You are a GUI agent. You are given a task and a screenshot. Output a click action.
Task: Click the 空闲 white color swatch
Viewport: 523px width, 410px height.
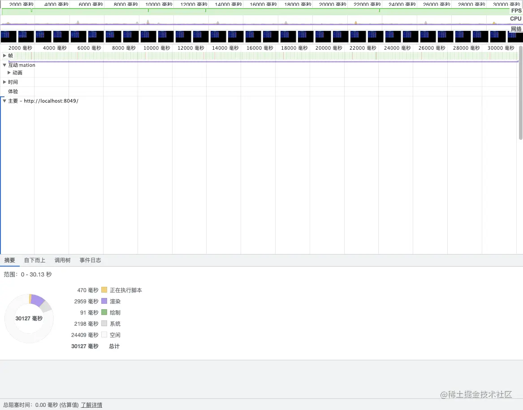pos(104,335)
